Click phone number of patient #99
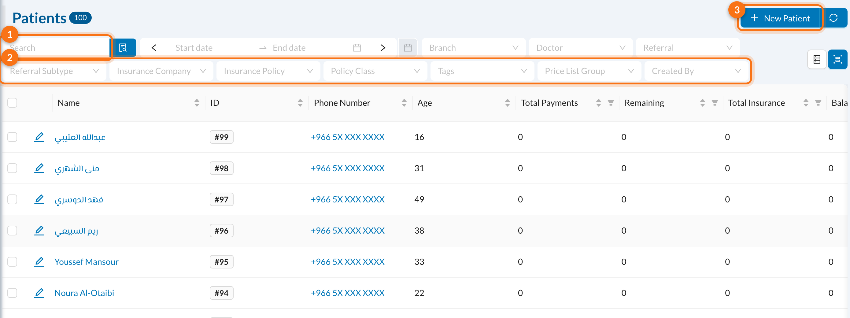Screen dimensions: 850x318 click(x=347, y=137)
